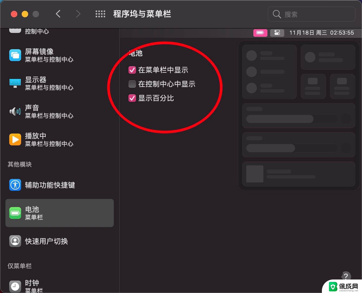Select 时钟 menu bar item

click(x=60, y=286)
